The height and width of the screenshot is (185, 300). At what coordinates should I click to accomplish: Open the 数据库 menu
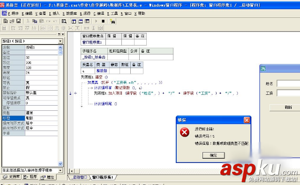coord(70,14)
